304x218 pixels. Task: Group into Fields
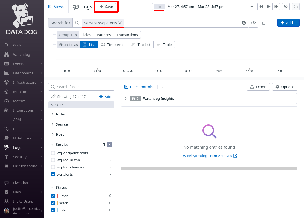click(86, 35)
